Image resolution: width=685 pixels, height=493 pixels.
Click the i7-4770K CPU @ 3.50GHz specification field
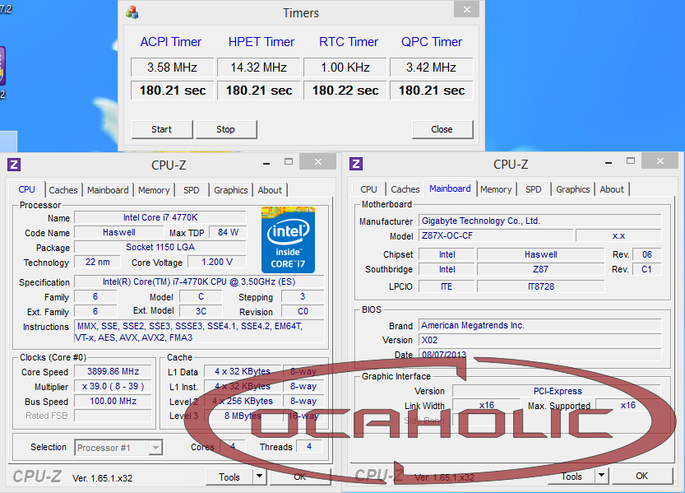(199, 281)
